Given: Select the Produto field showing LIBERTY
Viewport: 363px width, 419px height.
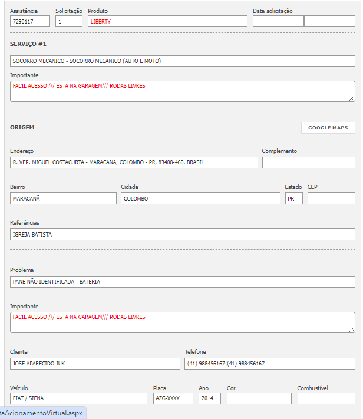Looking at the screenshot, I should pyautogui.click(x=167, y=21).
